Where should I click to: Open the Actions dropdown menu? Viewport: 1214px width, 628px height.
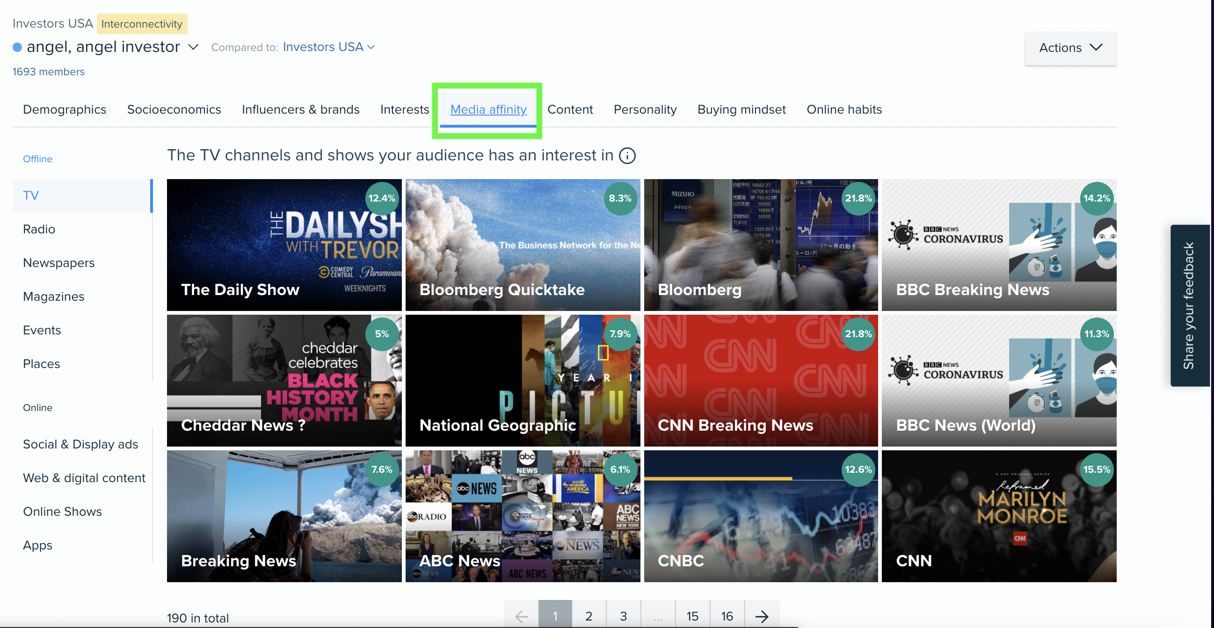(1070, 48)
